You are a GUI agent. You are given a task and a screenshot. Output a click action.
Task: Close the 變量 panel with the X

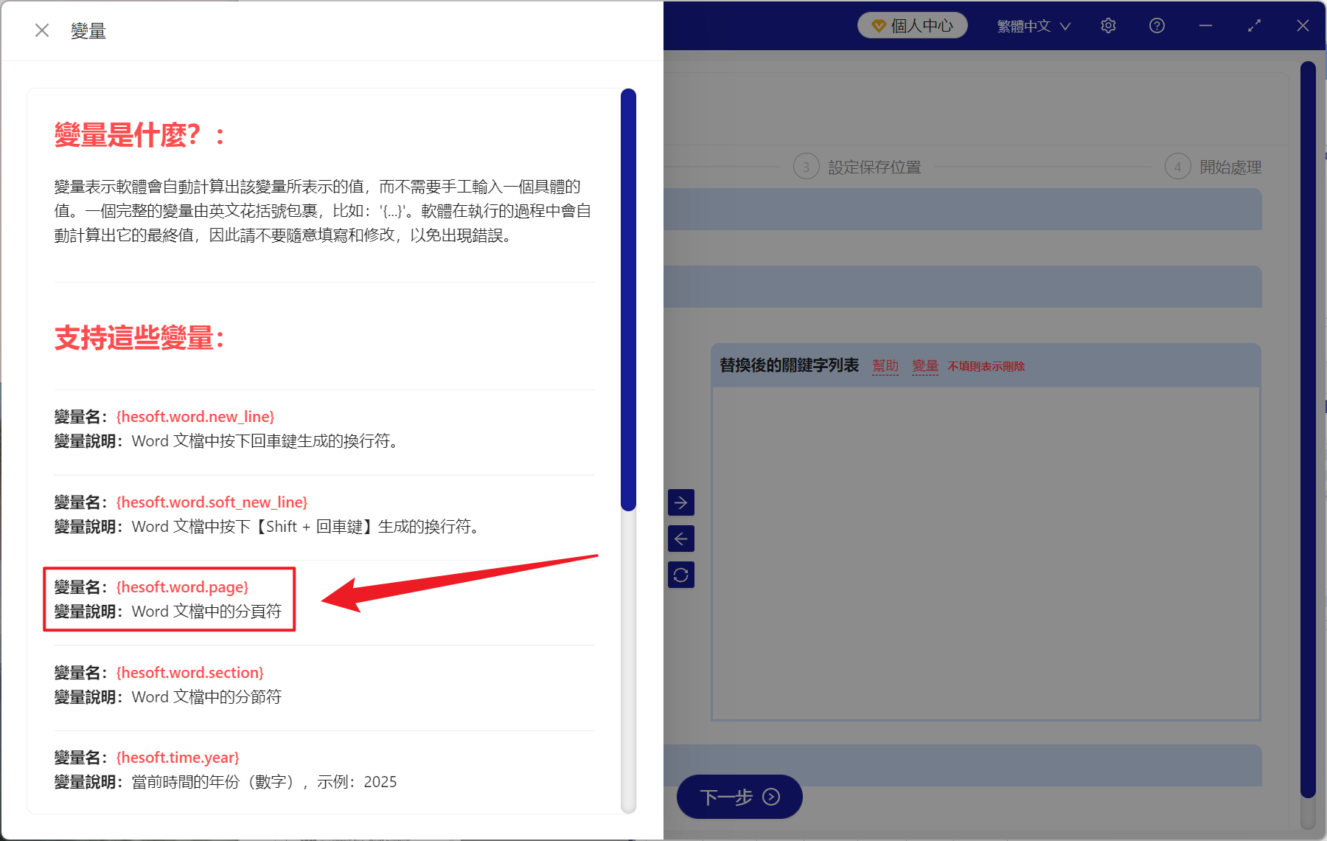[x=42, y=30]
